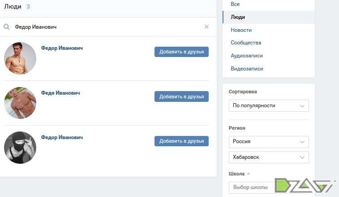Open the first Федор Иванович profile name link

pyautogui.click(x=62, y=48)
